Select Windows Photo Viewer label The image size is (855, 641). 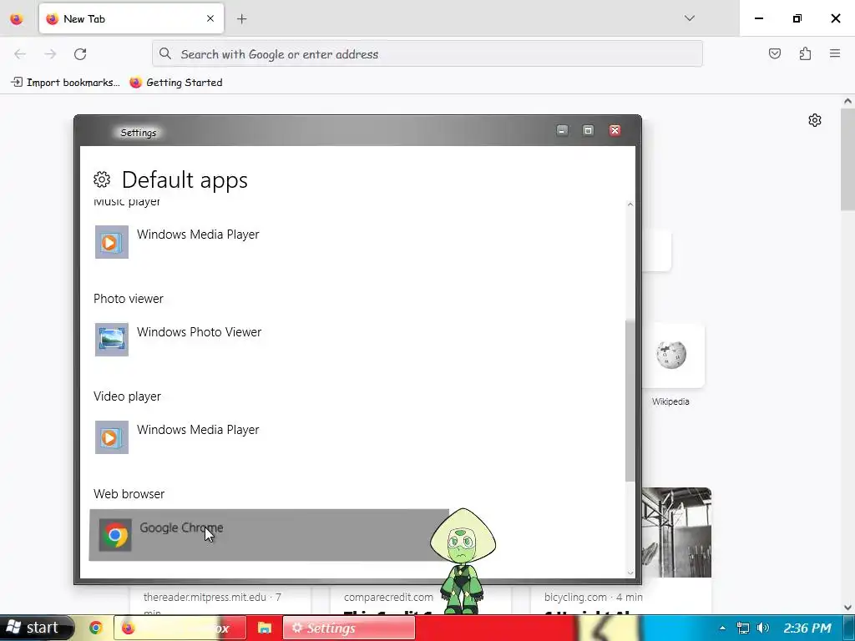[199, 332]
